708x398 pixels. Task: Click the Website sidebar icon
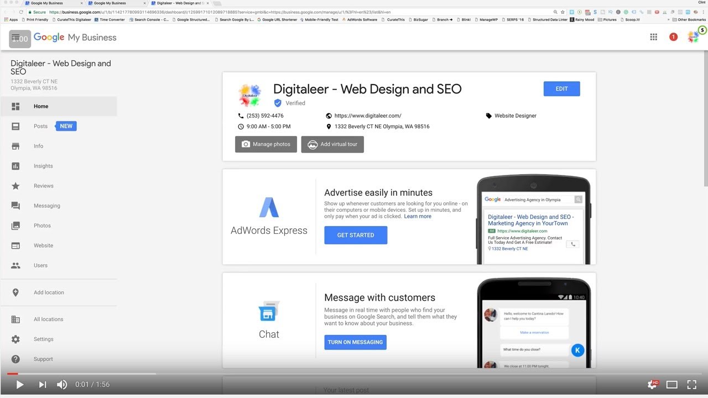[x=15, y=245]
